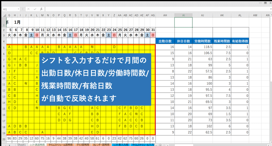This screenshot has height=146, width=272.
Task: Click the sheet tab scroll left arrow
Action: tap(5, 145)
